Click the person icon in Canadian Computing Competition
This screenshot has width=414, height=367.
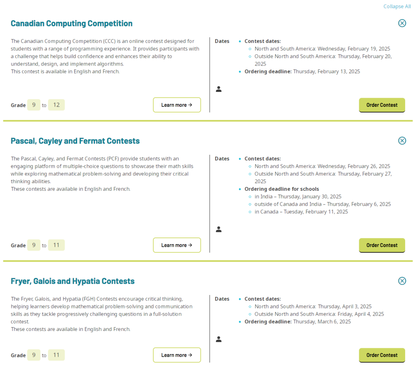[219, 89]
